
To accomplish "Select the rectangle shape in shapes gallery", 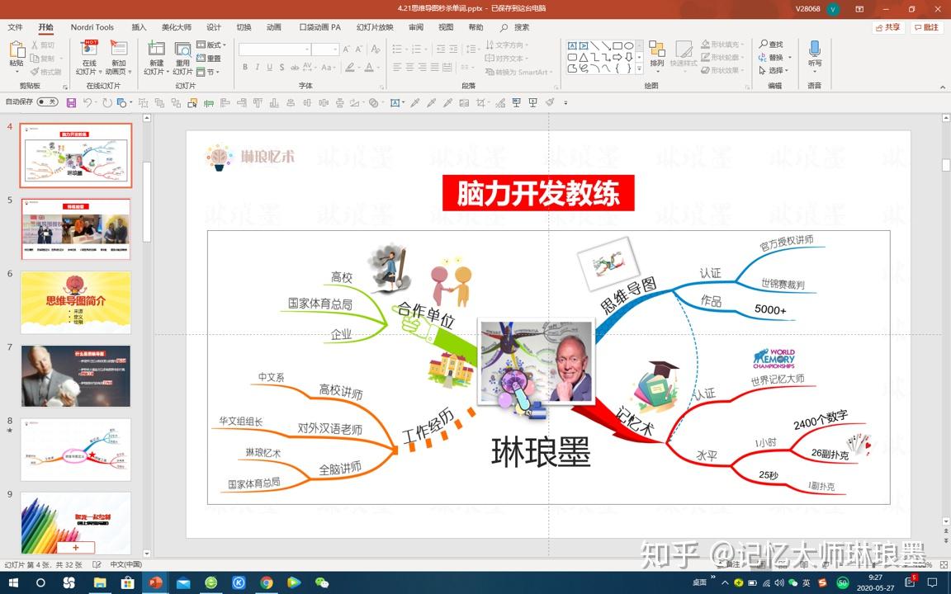I will click(617, 45).
